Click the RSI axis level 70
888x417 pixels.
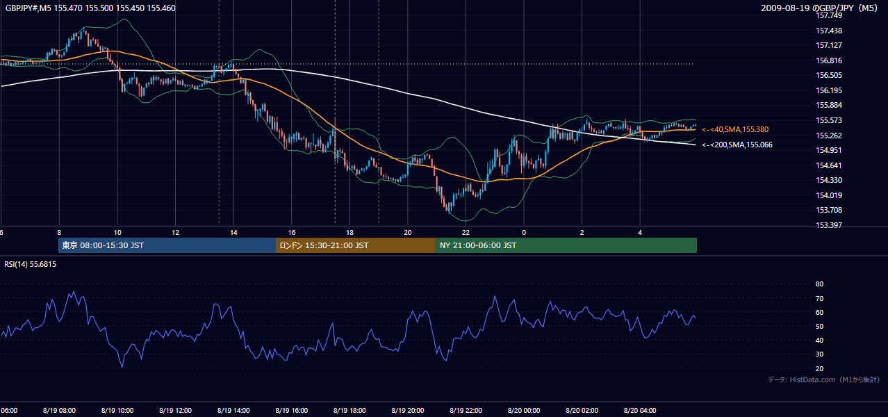tap(820, 298)
